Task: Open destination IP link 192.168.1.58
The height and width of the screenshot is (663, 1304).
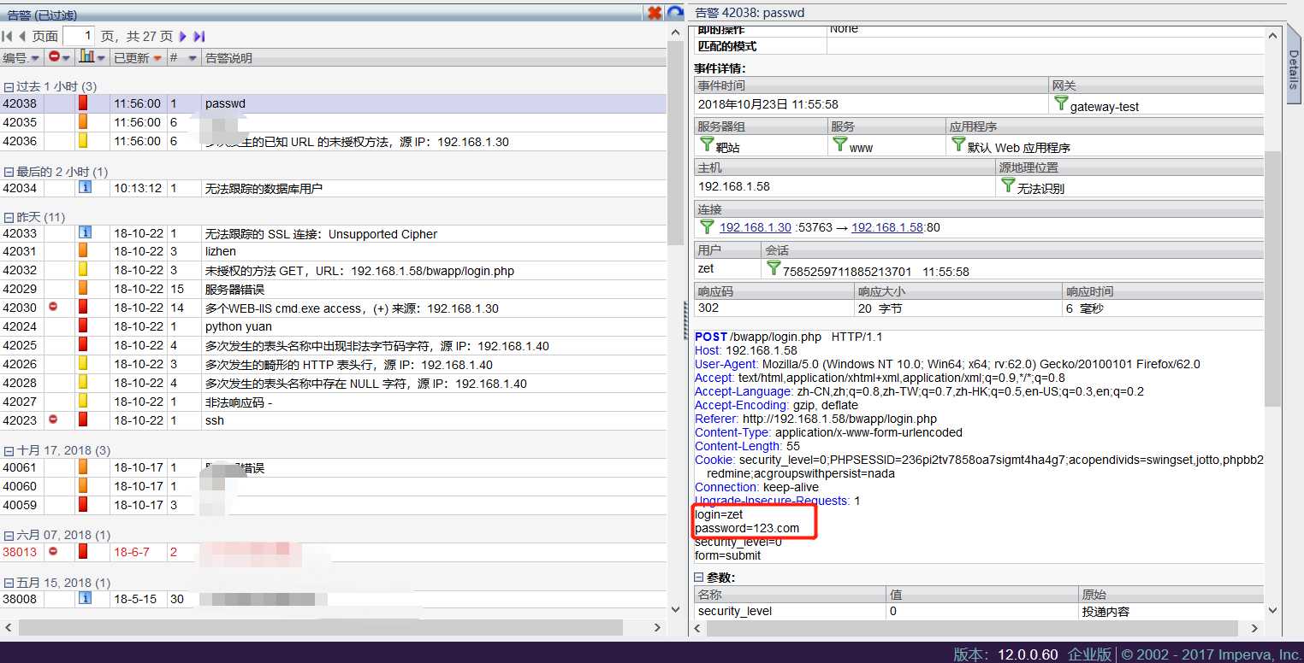Action: point(887,227)
